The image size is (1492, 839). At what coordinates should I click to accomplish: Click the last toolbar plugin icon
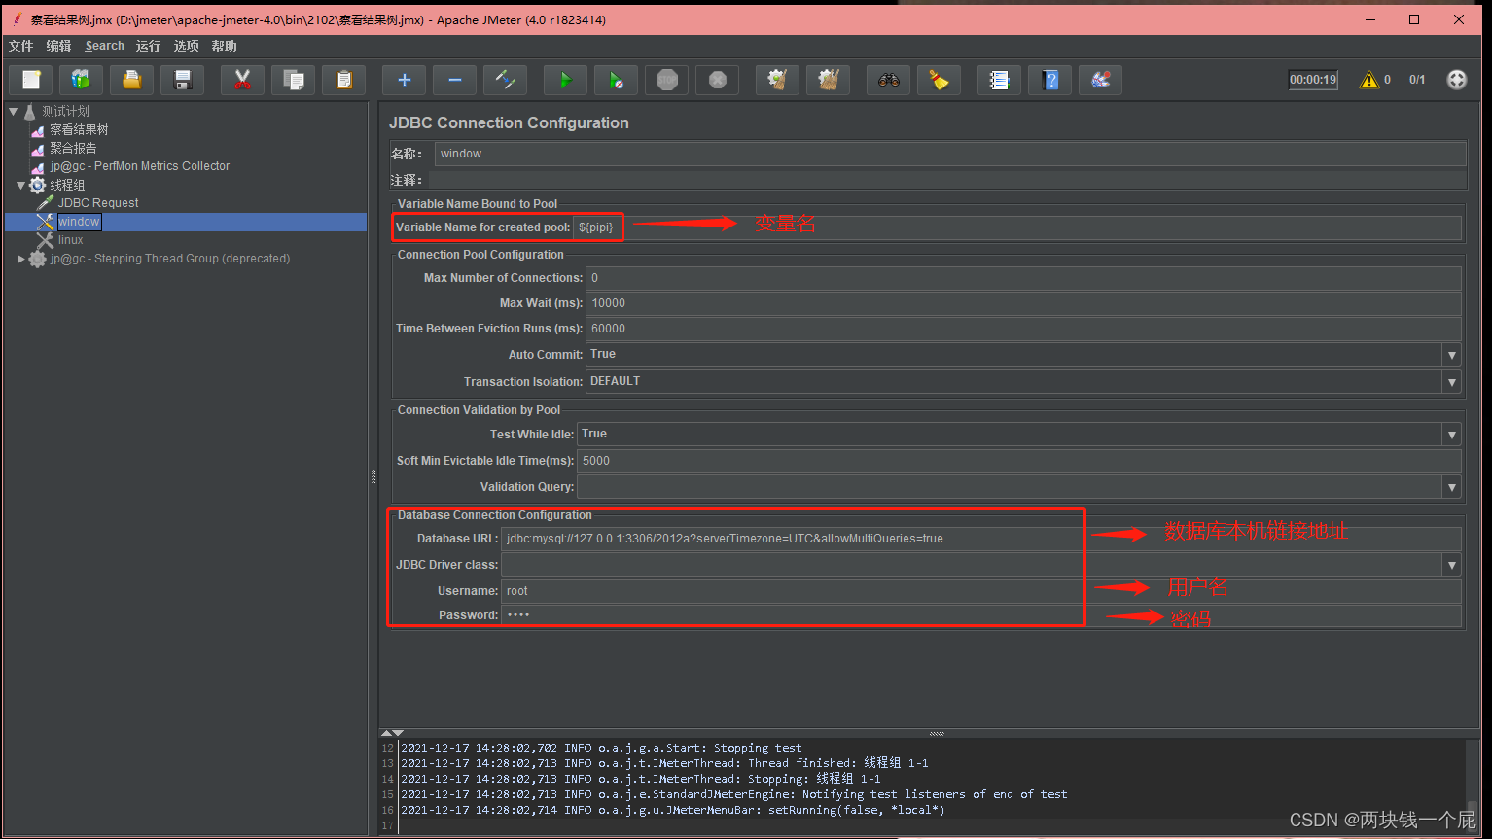(1101, 80)
